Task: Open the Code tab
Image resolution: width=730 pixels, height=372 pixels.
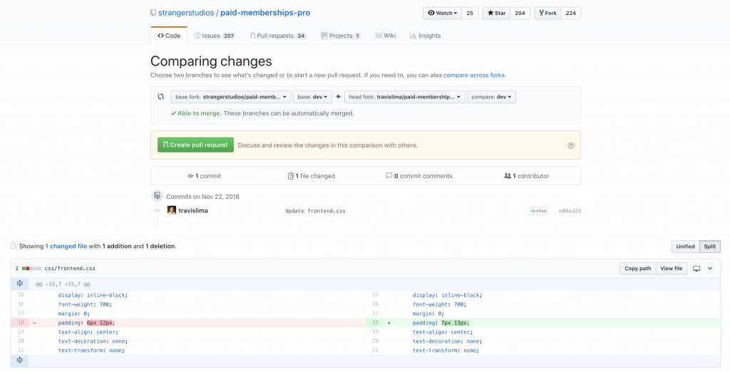Action: [169, 36]
